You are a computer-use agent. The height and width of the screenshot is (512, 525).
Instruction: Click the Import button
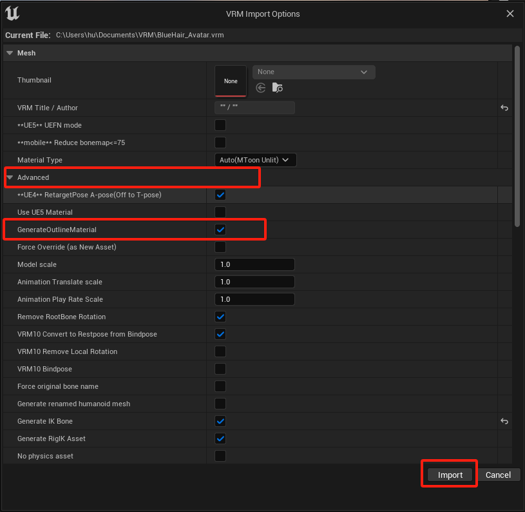(x=450, y=475)
